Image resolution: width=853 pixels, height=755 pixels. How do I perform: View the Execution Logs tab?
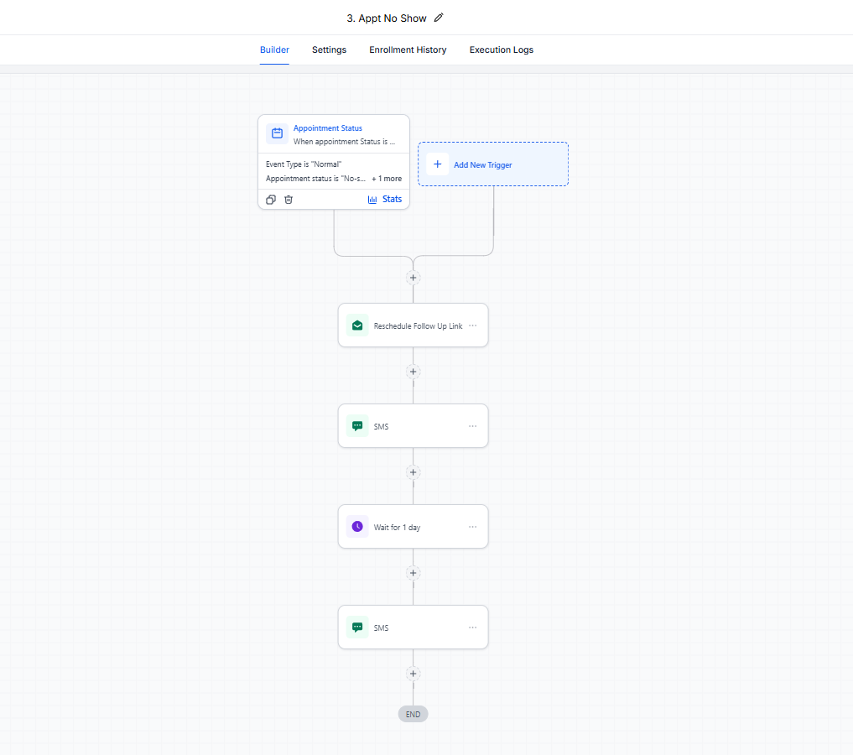click(x=501, y=49)
